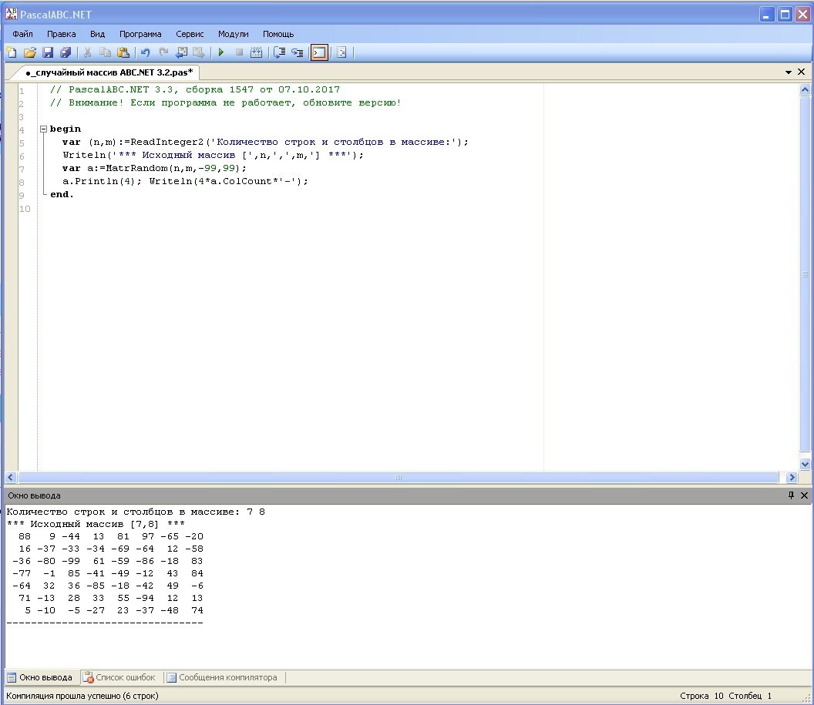The width and height of the screenshot is (814, 705).
Task: Close the Окно вывода output panel
Action: (x=803, y=495)
